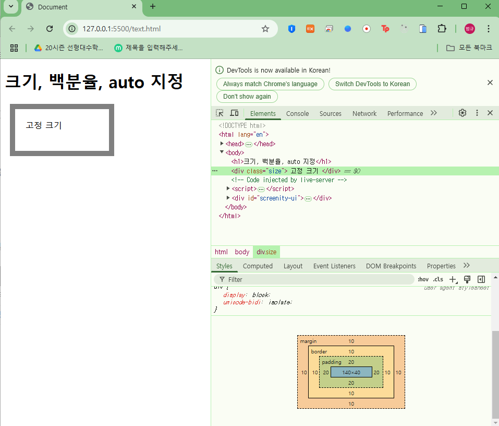Select the div class size DOM row
The image size is (499, 426).
(x=355, y=171)
